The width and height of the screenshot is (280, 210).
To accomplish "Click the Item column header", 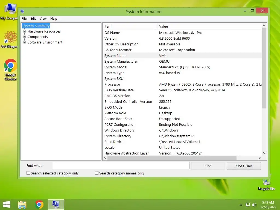I will pos(130,27).
